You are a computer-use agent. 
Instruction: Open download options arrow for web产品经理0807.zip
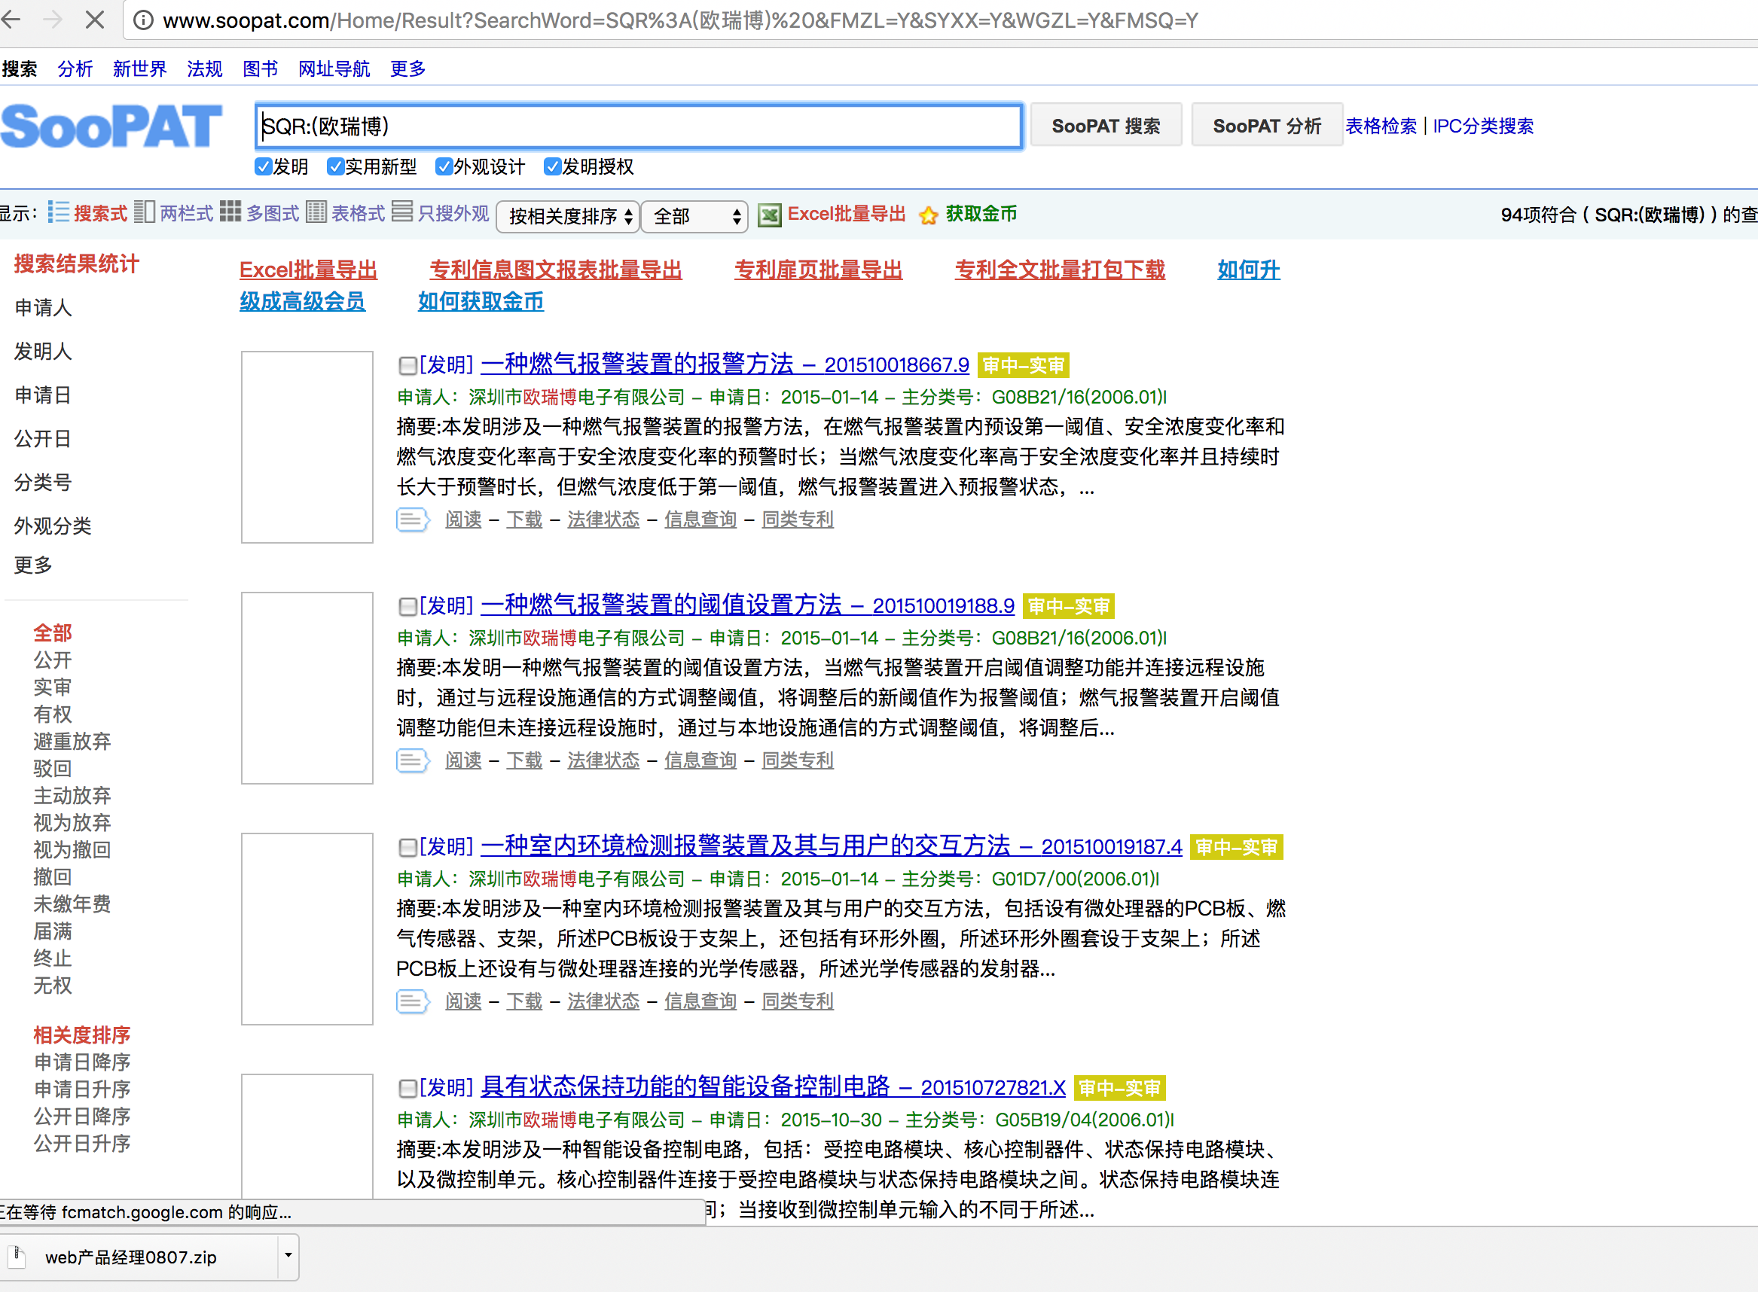coord(288,1256)
